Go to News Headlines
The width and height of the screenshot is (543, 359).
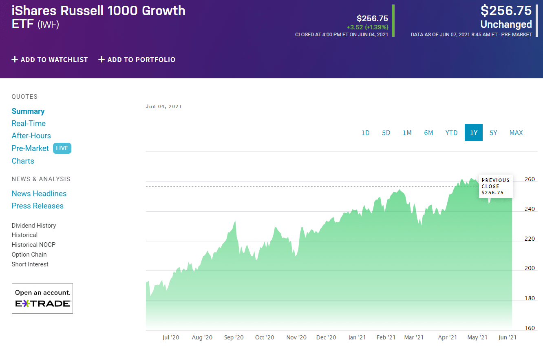coord(39,193)
